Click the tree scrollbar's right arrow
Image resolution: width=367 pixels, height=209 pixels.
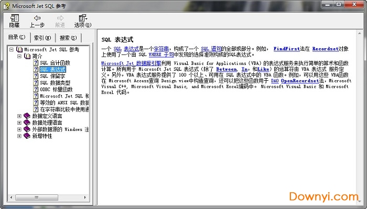(x=85, y=197)
